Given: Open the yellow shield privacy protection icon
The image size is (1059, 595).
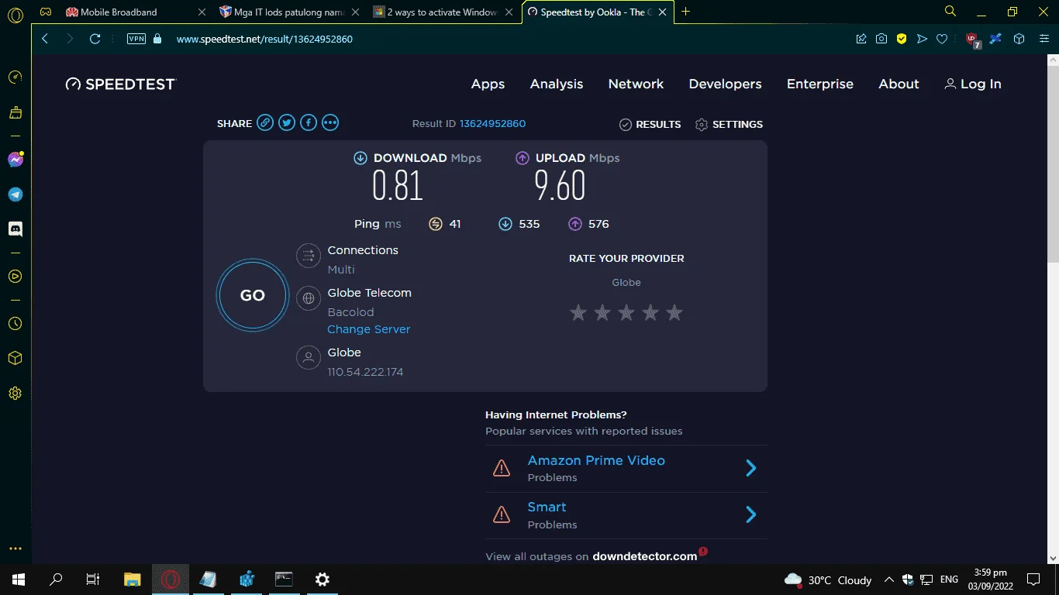Looking at the screenshot, I should [902, 39].
